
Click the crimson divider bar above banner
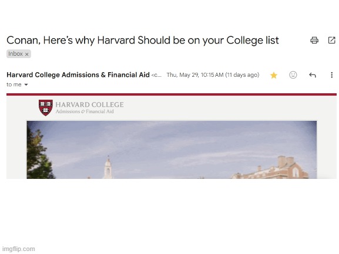[172, 94]
